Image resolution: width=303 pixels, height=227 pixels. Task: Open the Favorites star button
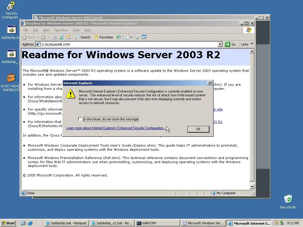pos(103,37)
